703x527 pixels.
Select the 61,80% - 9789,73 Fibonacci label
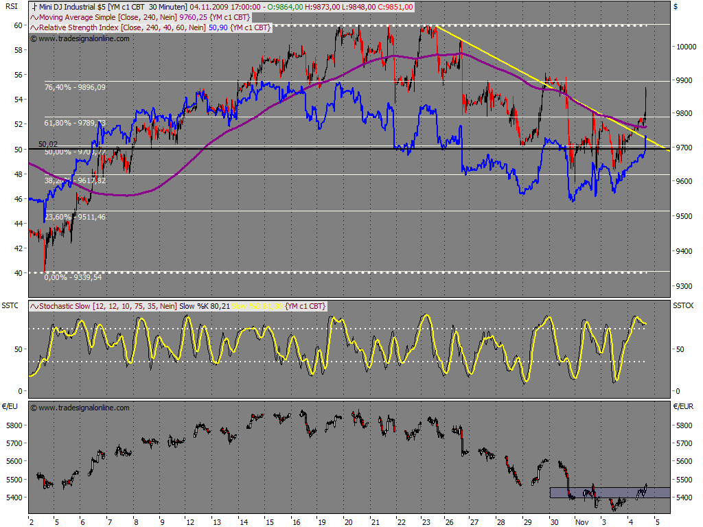(75, 123)
